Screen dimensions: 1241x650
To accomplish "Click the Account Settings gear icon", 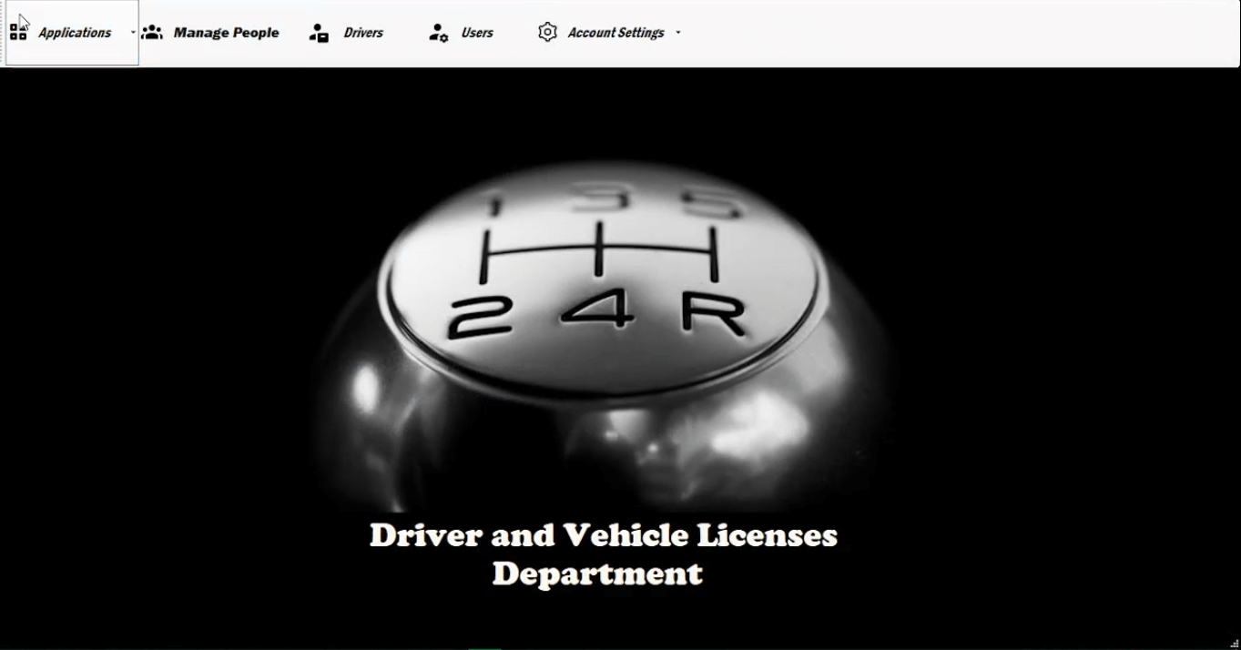I will (547, 33).
